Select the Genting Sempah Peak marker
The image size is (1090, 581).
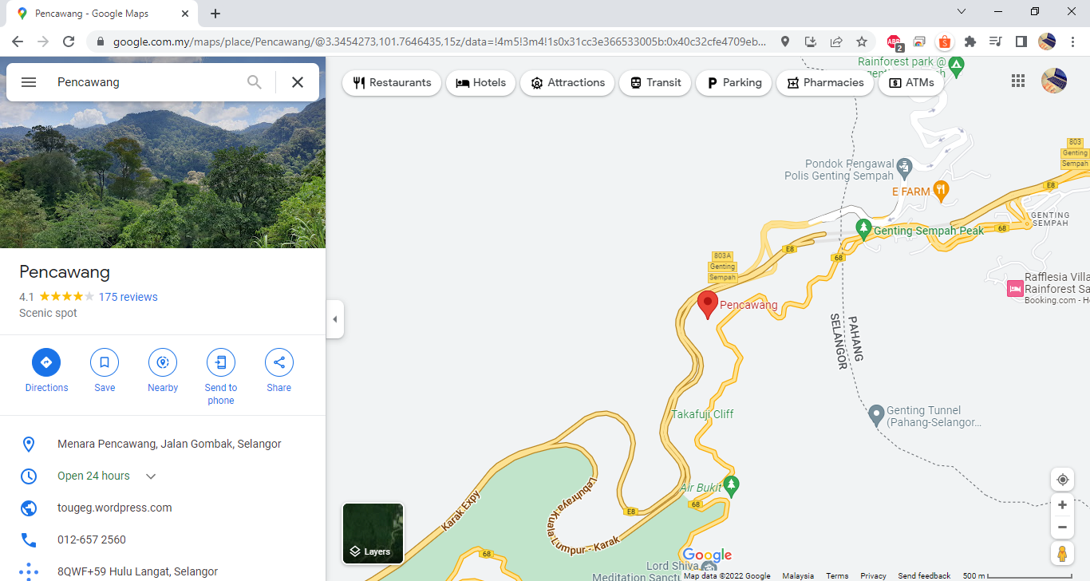[x=863, y=229]
